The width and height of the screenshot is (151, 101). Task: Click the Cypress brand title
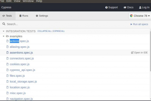click(x=6, y=7)
